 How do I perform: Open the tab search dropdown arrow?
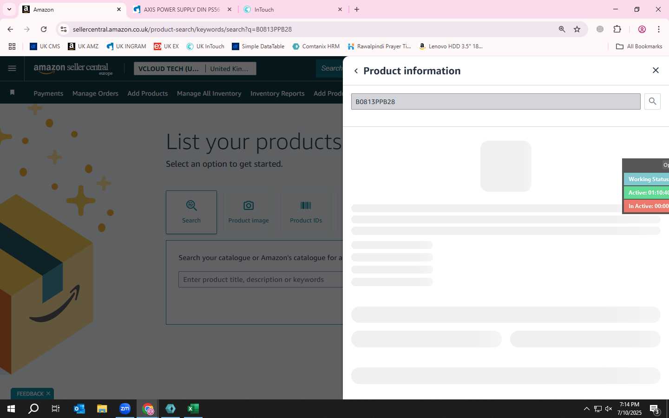pos(9,9)
